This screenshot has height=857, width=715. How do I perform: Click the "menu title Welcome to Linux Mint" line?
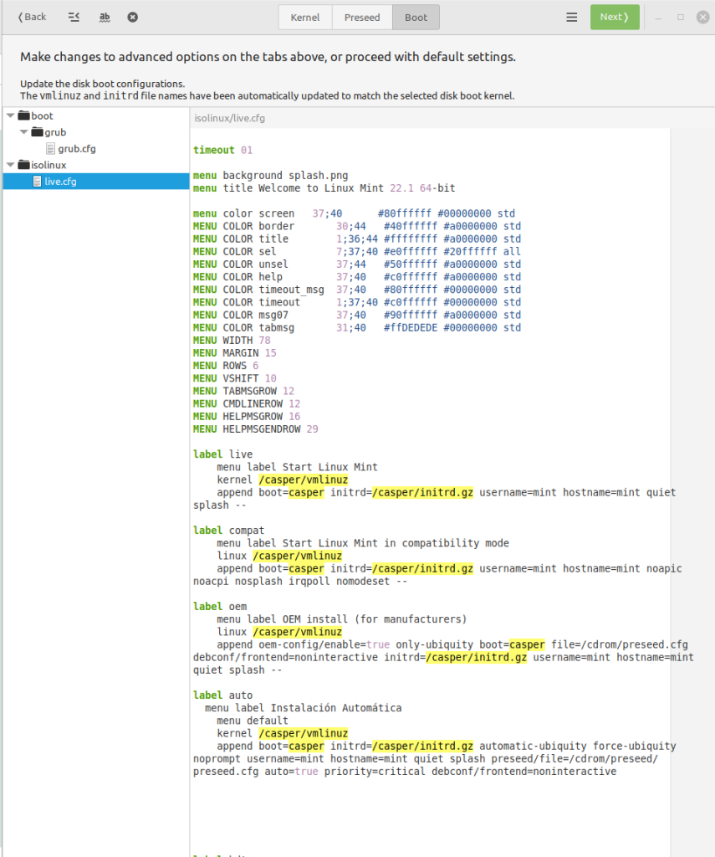click(x=324, y=187)
